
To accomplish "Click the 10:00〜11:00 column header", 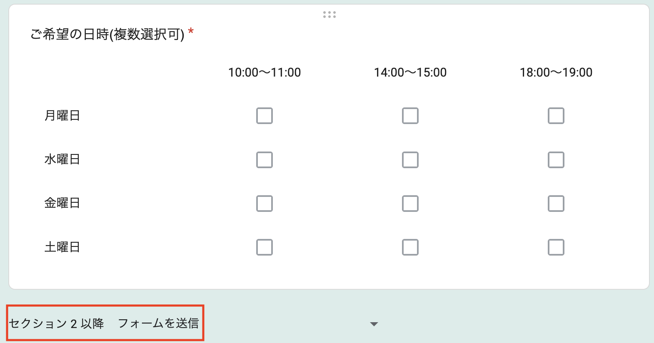I will (265, 72).
